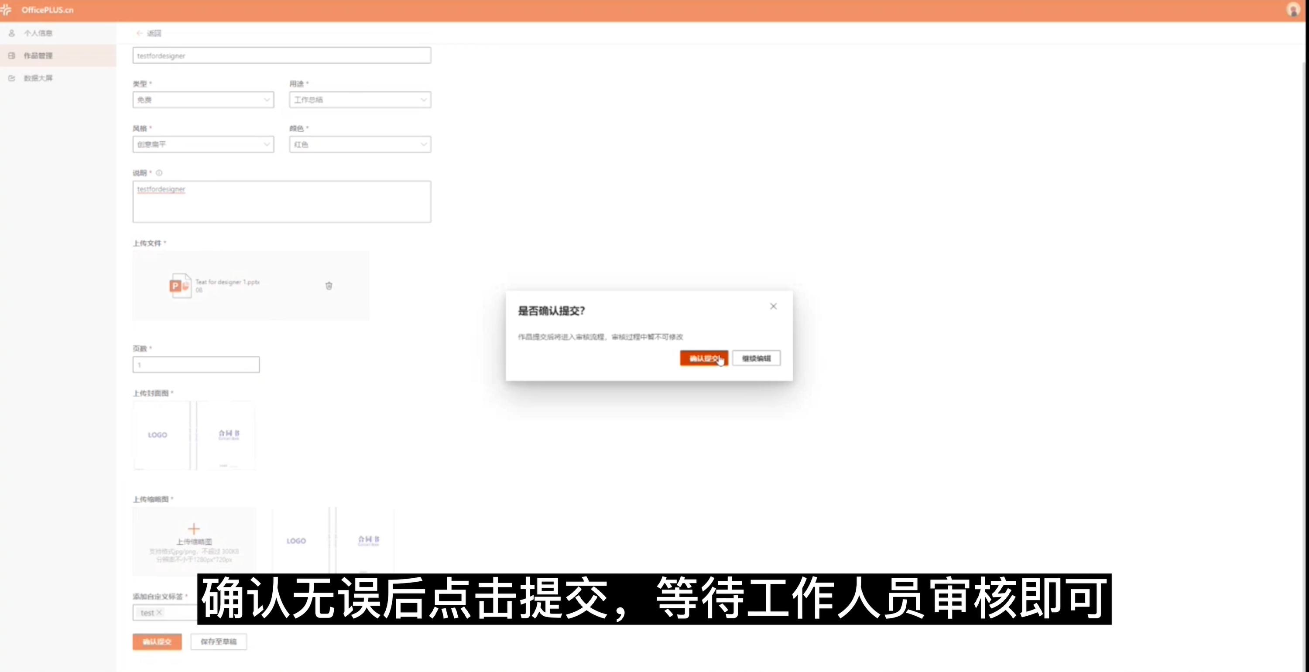Image resolution: width=1309 pixels, height=672 pixels.
Task: Remove the test tag with its X
Action: tap(159, 613)
